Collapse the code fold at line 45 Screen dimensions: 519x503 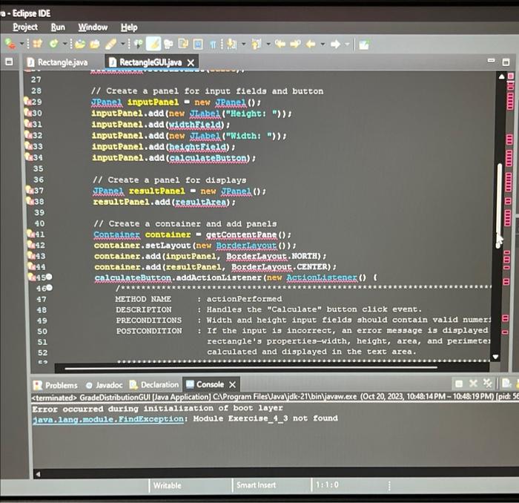click(x=49, y=277)
